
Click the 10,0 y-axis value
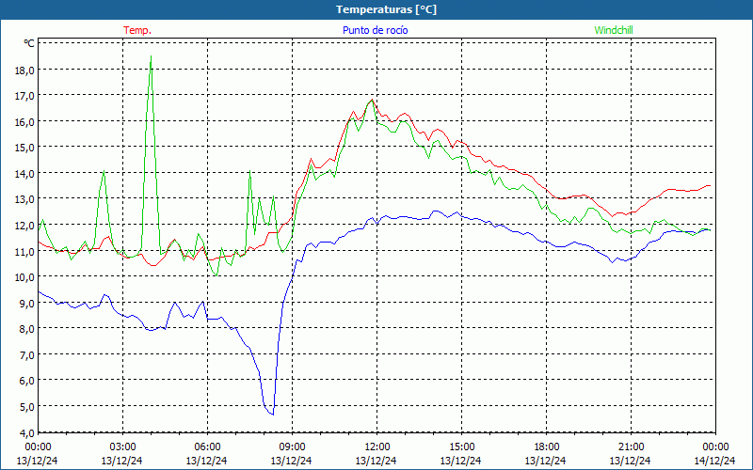click(24, 277)
